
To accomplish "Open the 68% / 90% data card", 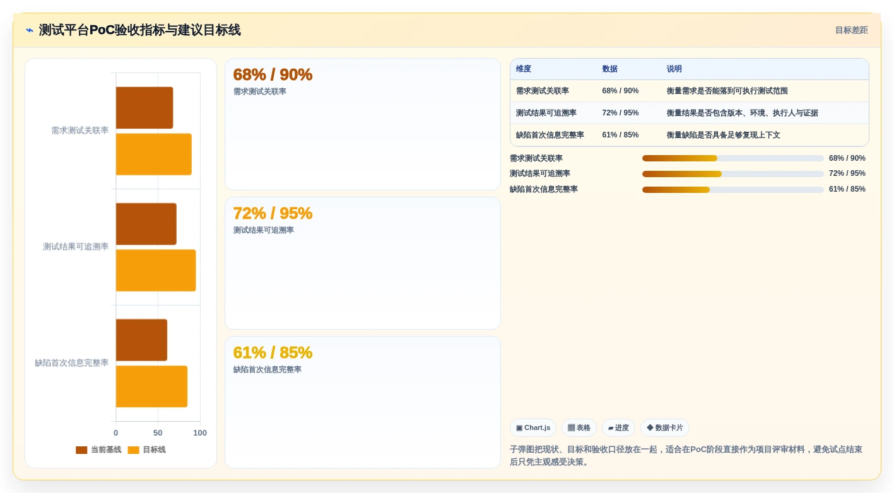I will pyautogui.click(x=363, y=124).
